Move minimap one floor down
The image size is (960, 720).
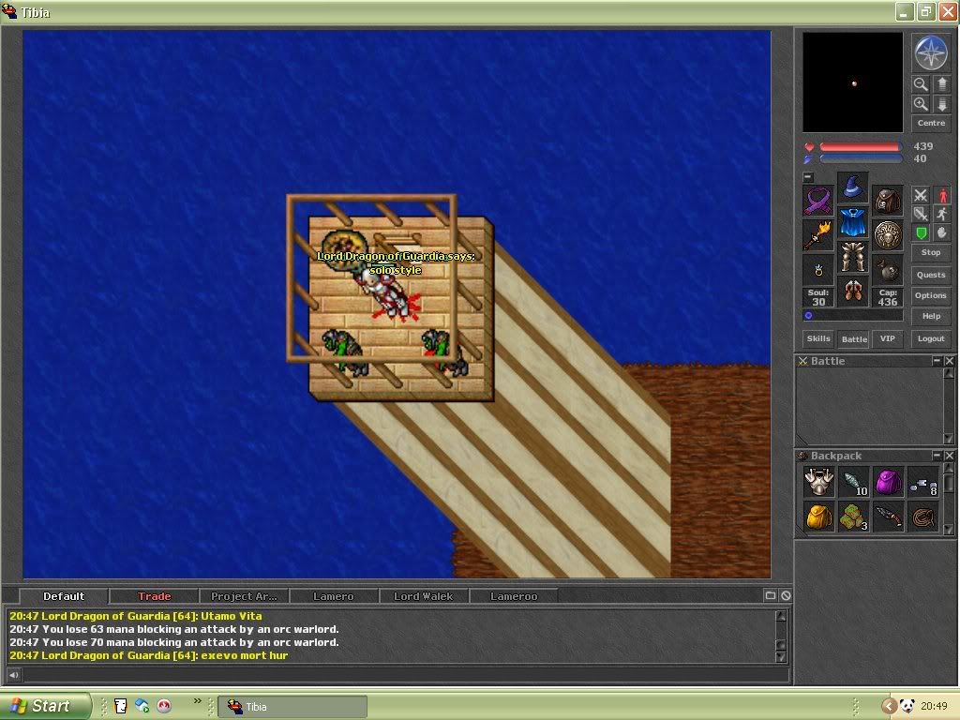pyautogui.click(x=941, y=104)
